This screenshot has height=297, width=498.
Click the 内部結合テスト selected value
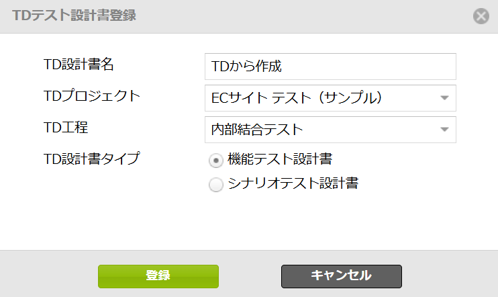click(258, 130)
